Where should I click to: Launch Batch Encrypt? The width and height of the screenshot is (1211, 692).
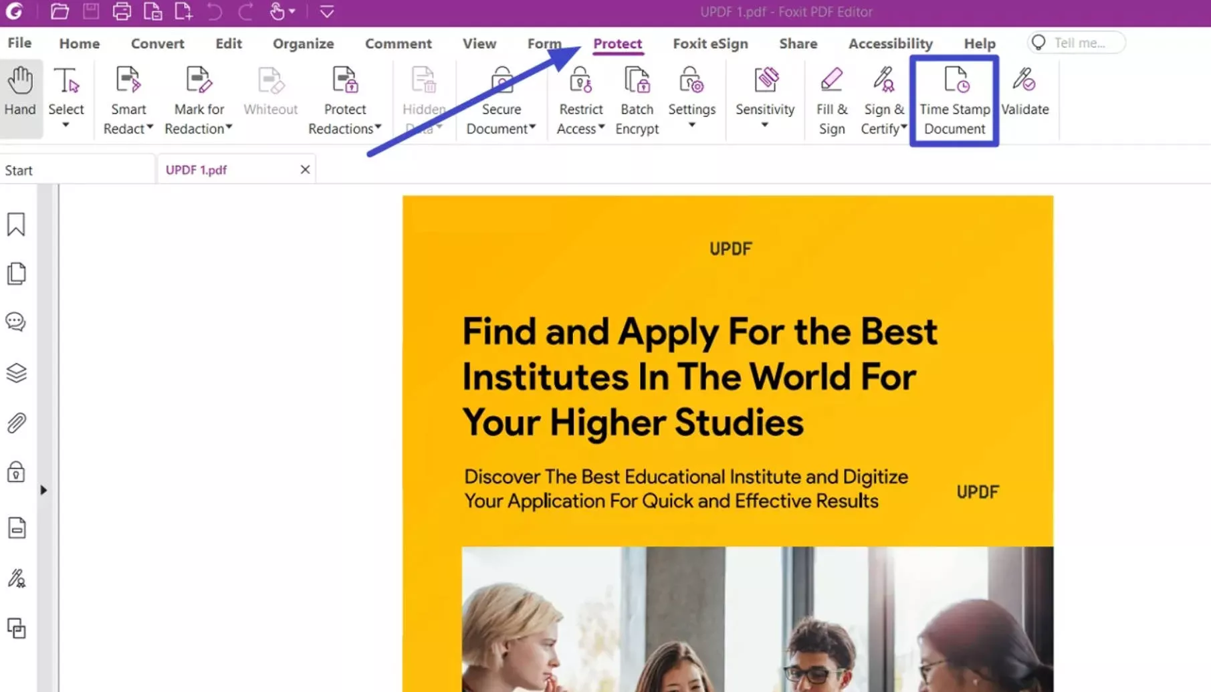coord(637,100)
